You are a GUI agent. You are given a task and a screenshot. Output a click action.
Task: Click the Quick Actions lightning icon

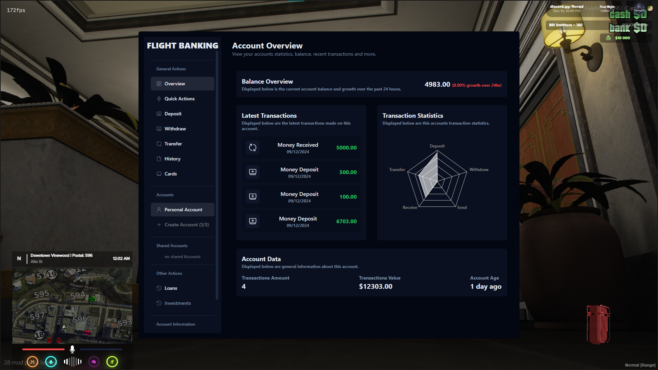[159, 99]
